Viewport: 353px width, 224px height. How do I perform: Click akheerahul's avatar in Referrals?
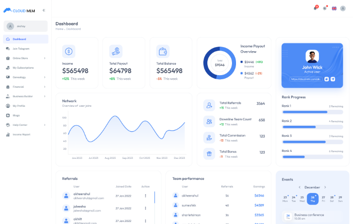click(x=66, y=196)
